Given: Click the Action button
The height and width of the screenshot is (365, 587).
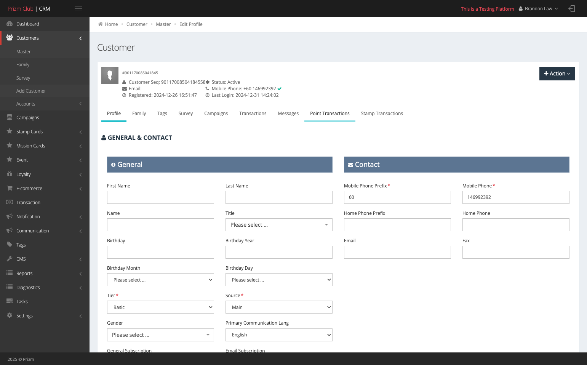Looking at the screenshot, I should [x=557, y=74].
